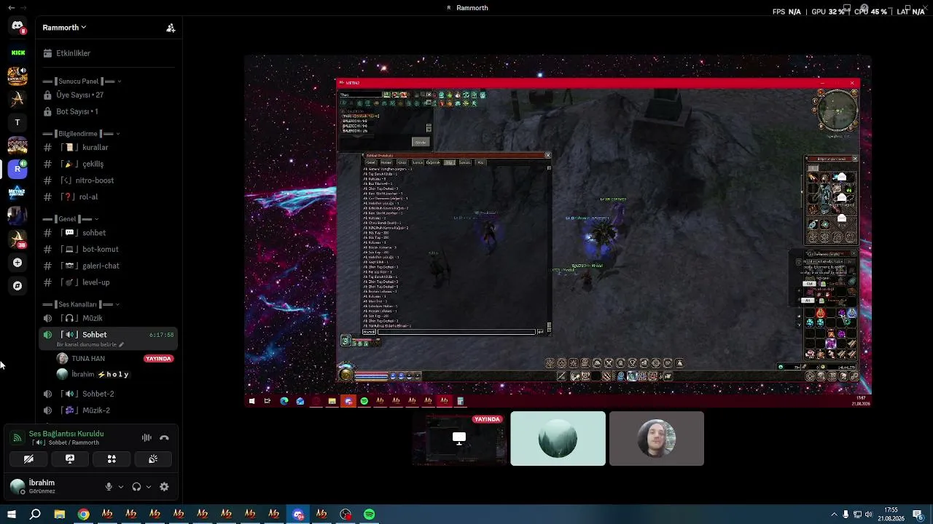Select the man's photo participant tile
This screenshot has width=933, height=524.
click(657, 438)
